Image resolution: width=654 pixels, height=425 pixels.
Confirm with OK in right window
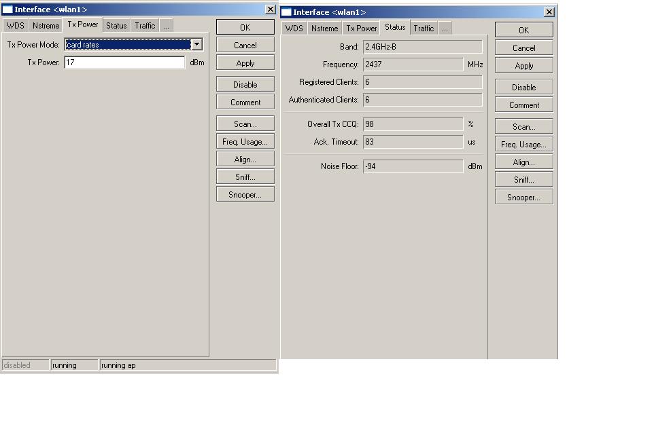524,30
